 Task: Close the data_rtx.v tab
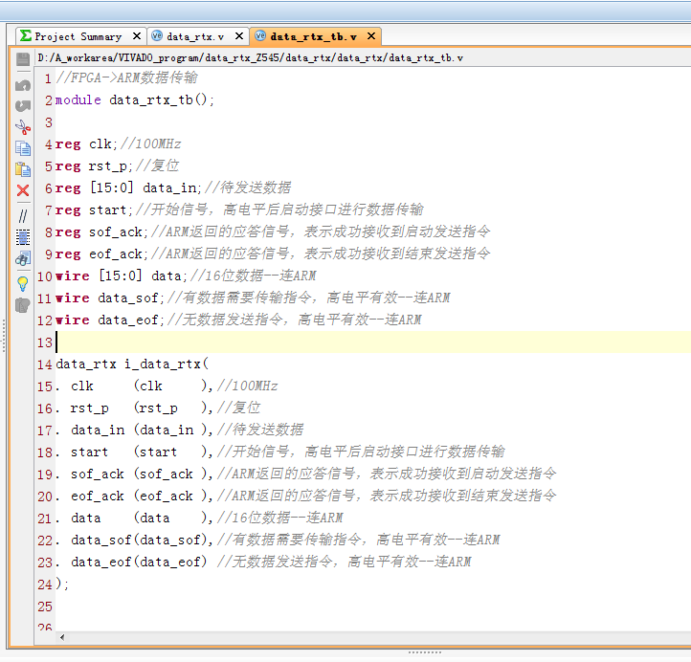[x=240, y=36]
